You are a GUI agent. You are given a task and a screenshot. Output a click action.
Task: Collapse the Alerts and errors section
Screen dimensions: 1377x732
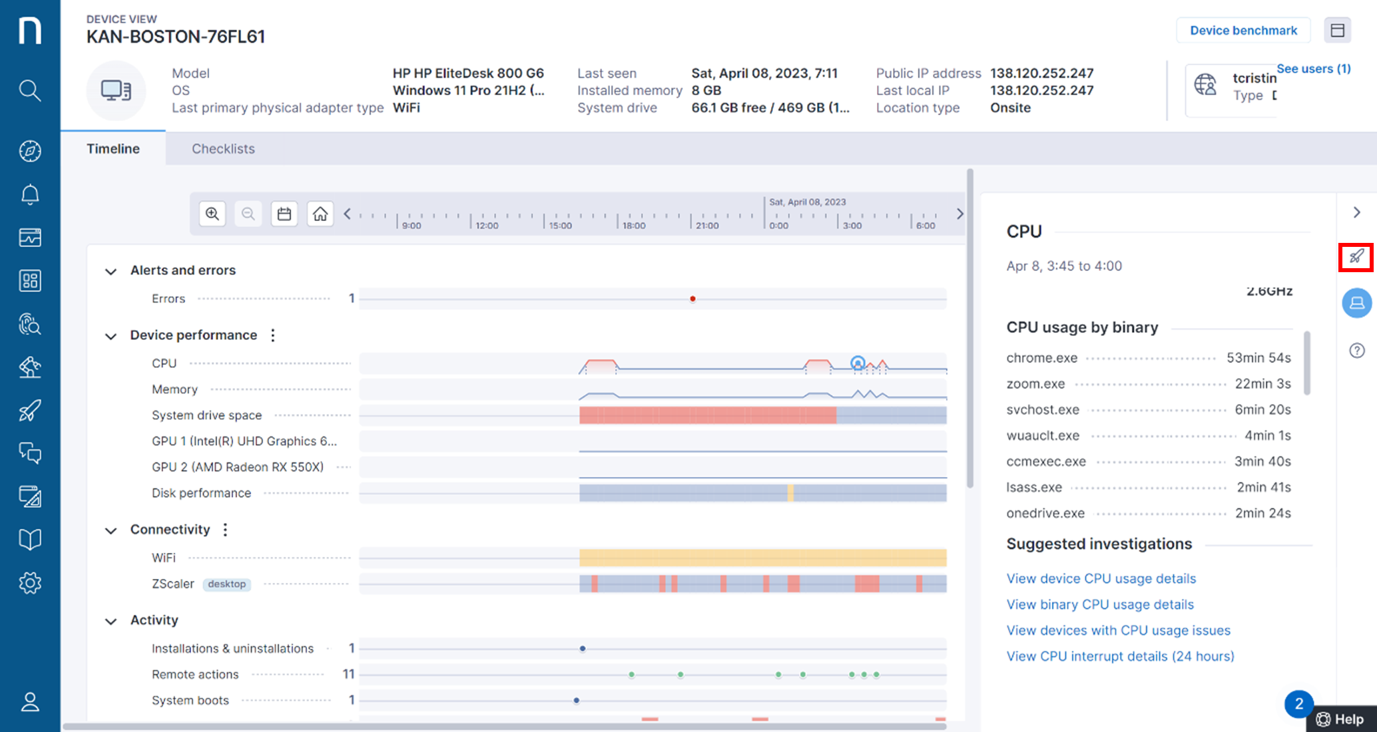[111, 271]
